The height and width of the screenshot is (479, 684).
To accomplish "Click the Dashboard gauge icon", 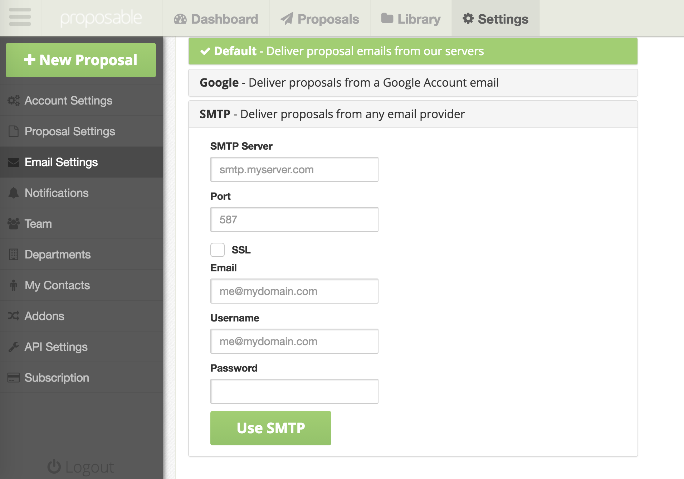I will [x=180, y=19].
